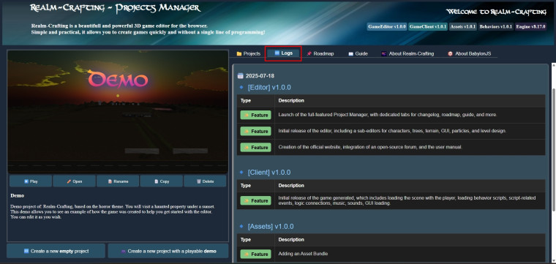This screenshot has width=556, height=264.
Task: Click the Realm-Crafting Projects Manager title
Action: pos(116,8)
